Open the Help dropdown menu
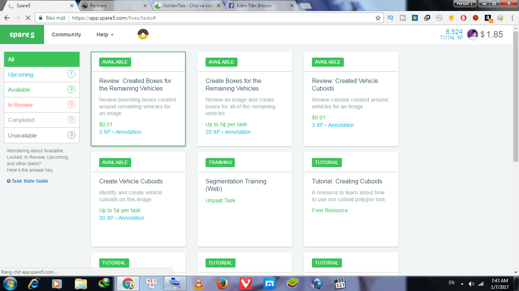This screenshot has width=519, height=291. [x=105, y=34]
